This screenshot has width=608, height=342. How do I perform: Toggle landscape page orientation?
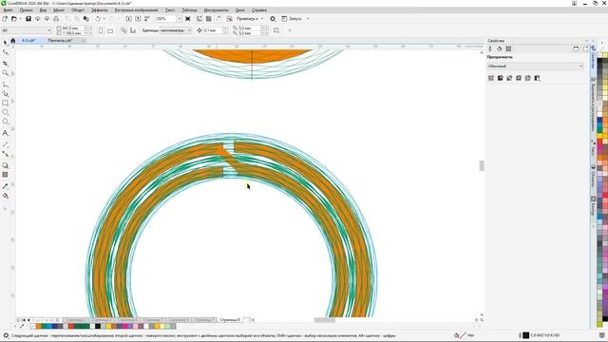[110, 30]
